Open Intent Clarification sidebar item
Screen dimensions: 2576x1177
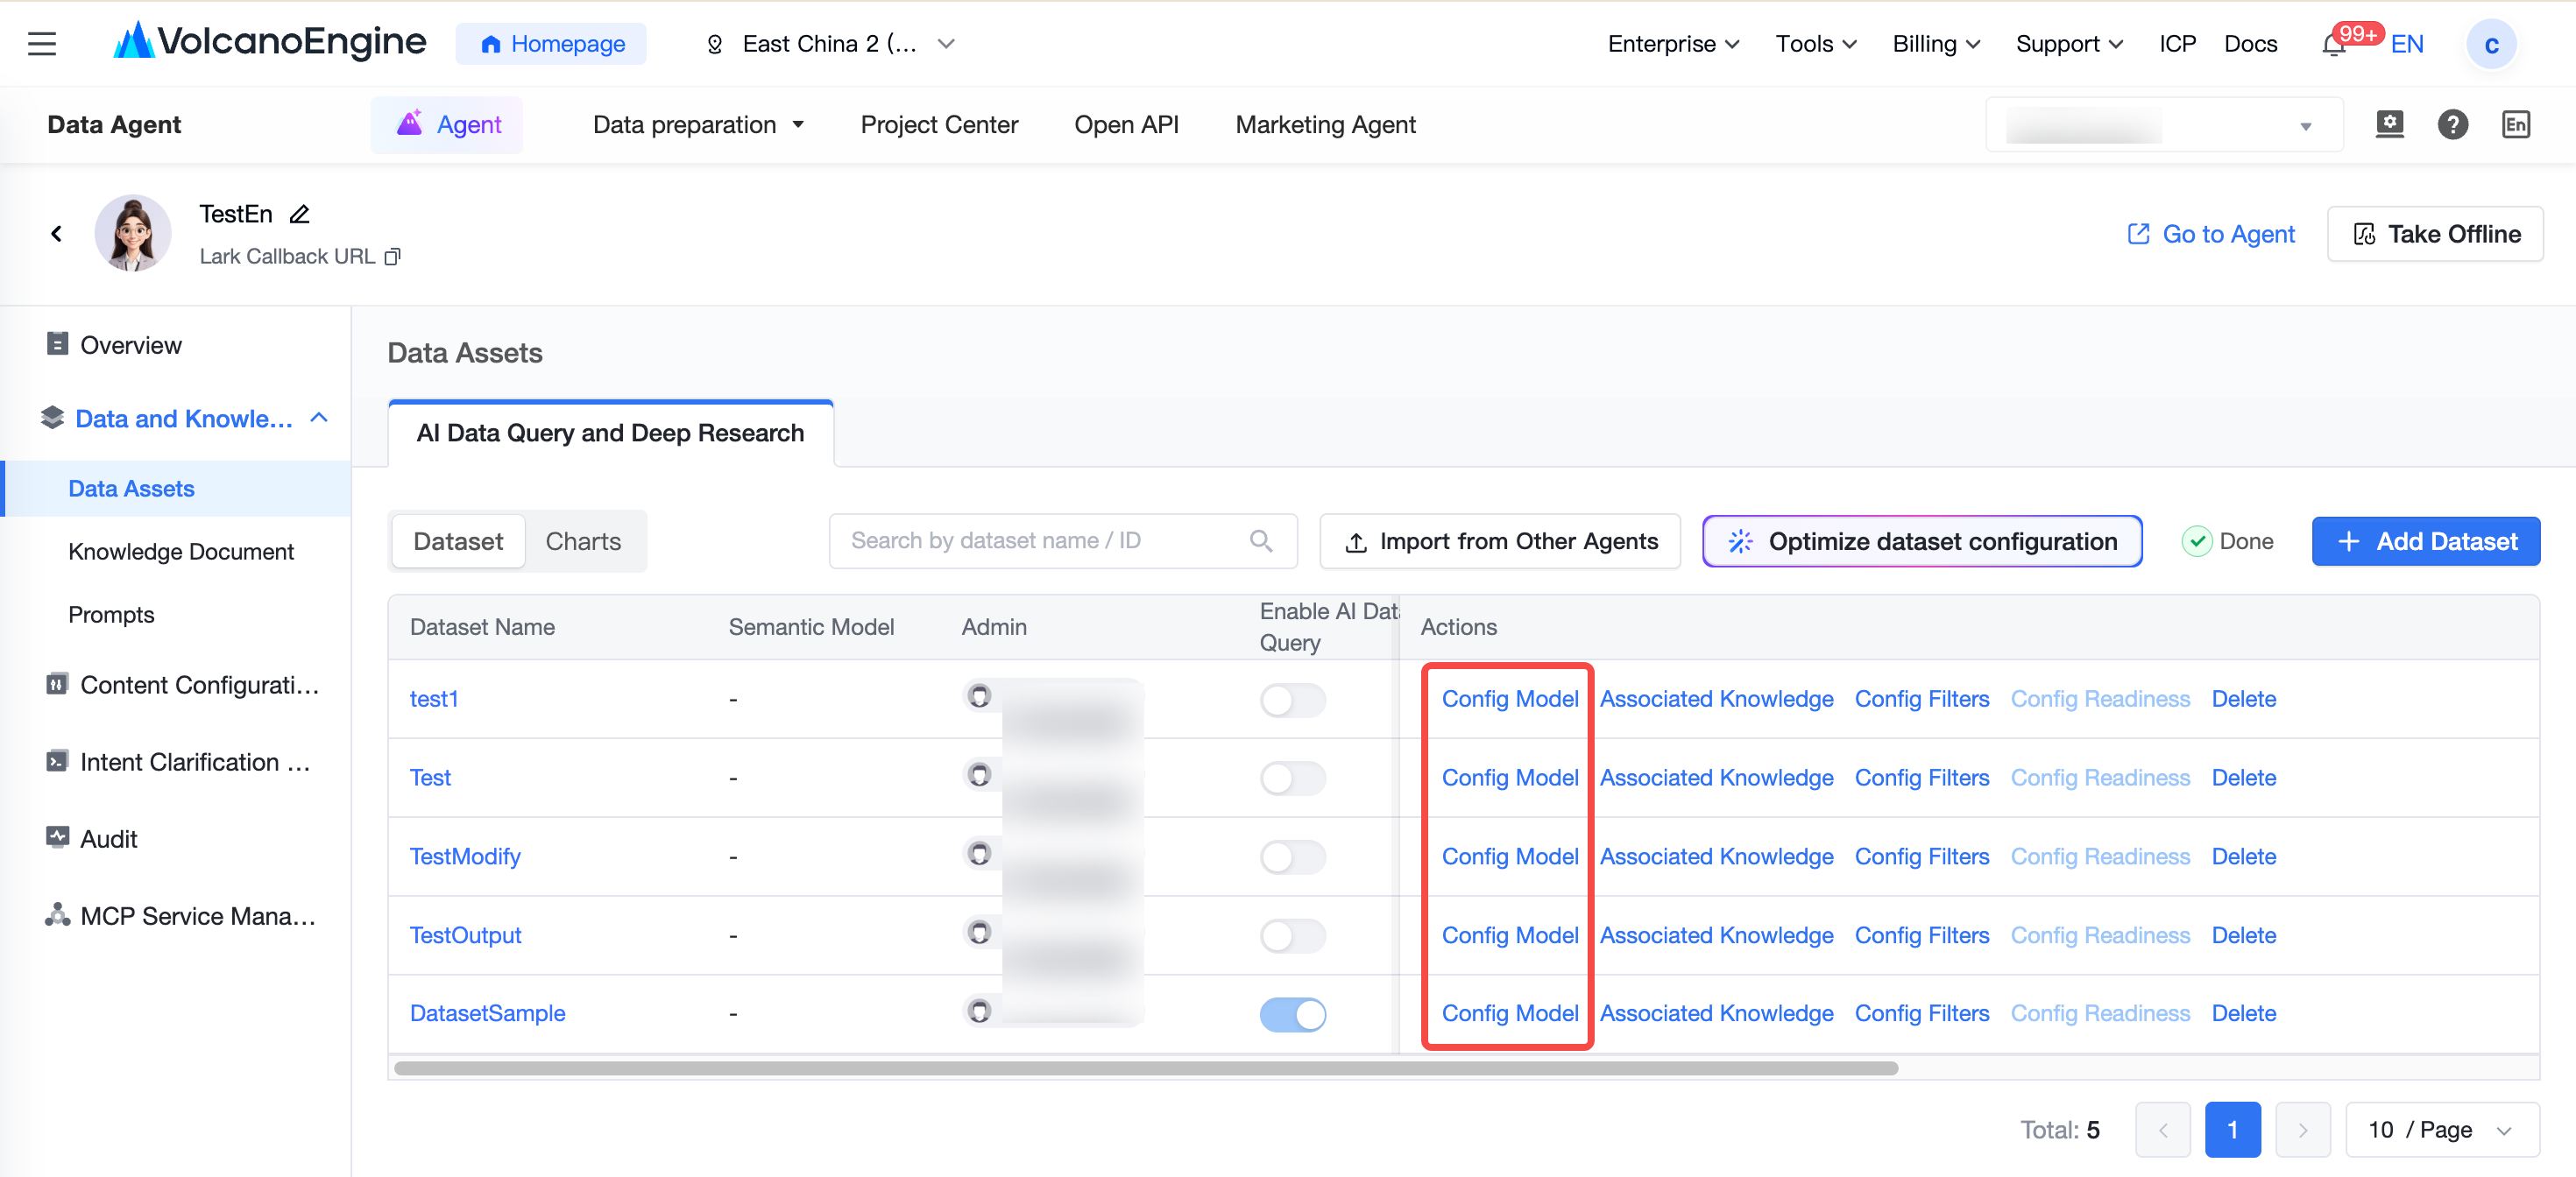click(178, 761)
